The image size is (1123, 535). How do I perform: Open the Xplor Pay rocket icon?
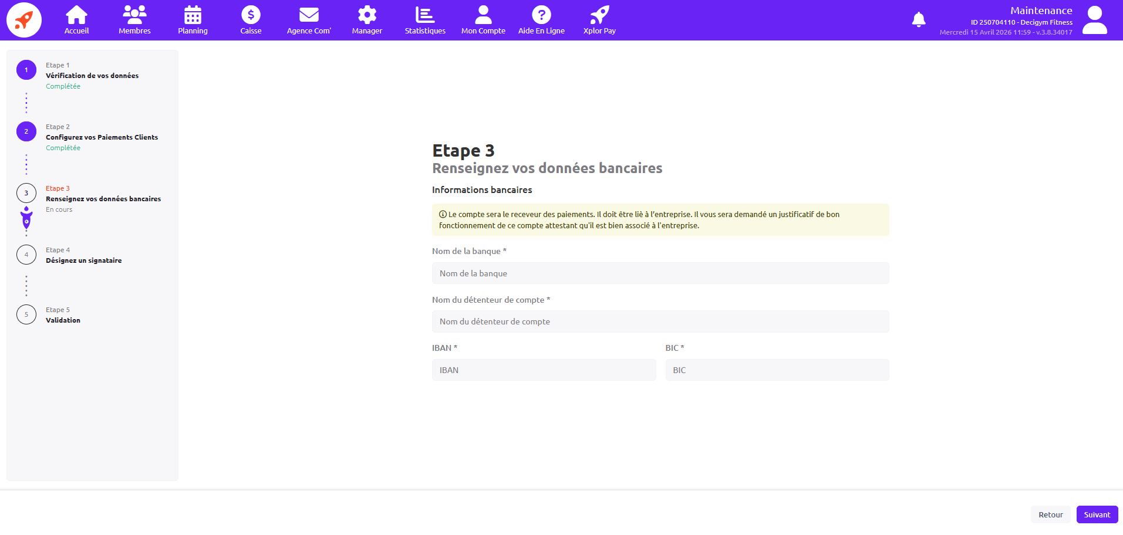tap(599, 15)
